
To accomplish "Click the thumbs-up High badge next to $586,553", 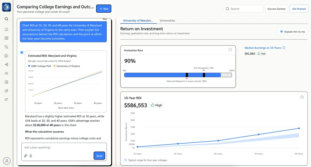I will pos(156,105).
